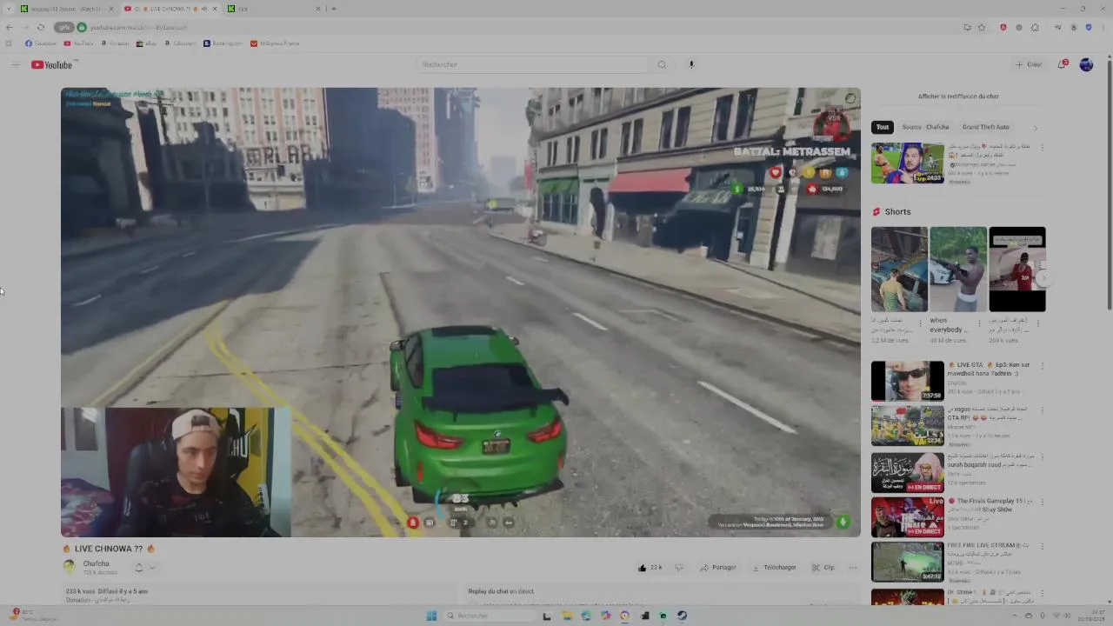Viewport: 1113px width, 626px height.
Task: Open the 'when everybody' Short
Action: tap(958, 270)
